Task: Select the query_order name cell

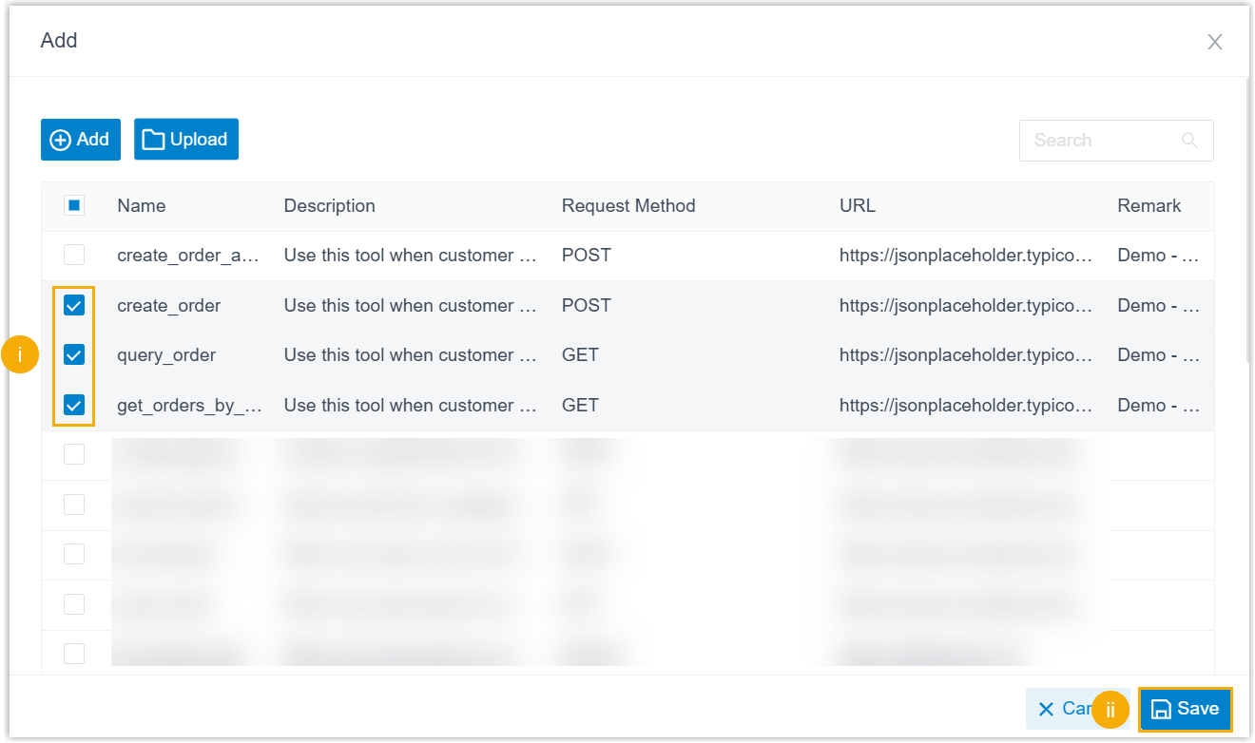Action: coord(166,355)
